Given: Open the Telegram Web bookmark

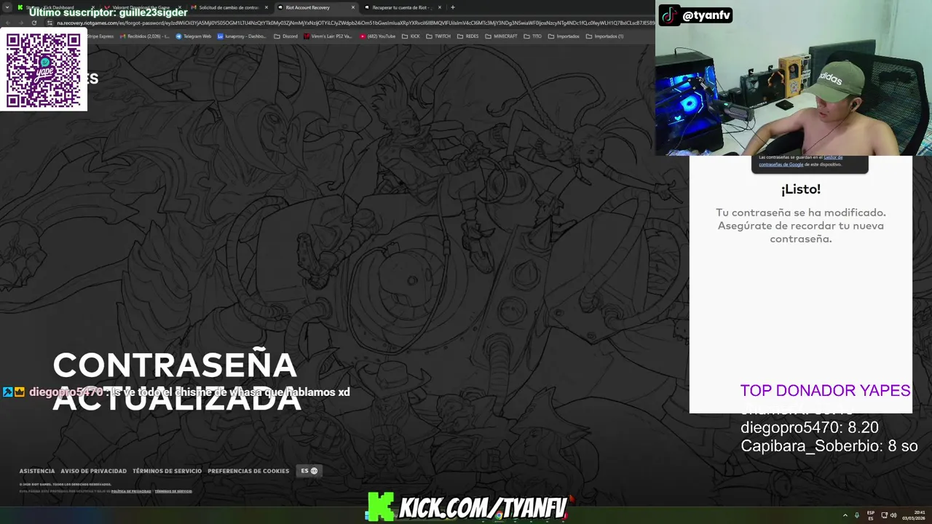Looking at the screenshot, I should (x=194, y=36).
